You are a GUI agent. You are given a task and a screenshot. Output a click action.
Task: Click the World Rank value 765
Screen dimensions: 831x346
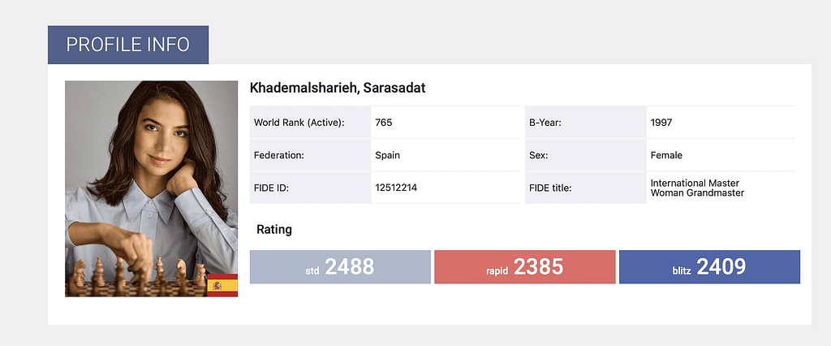(x=384, y=123)
